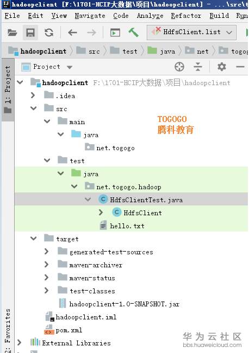Select hadoopclient.iml file
This screenshot has width=249, height=353.
86,317
